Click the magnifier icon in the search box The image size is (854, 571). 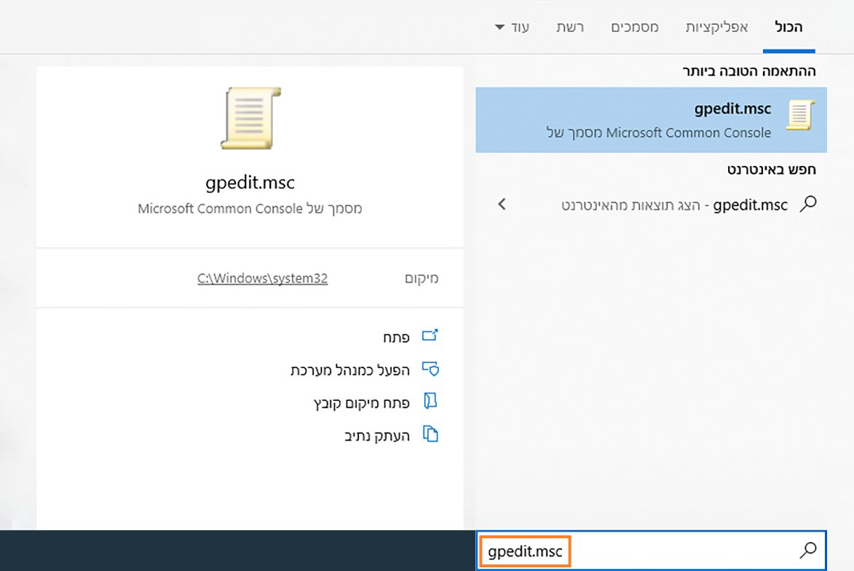[808, 551]
